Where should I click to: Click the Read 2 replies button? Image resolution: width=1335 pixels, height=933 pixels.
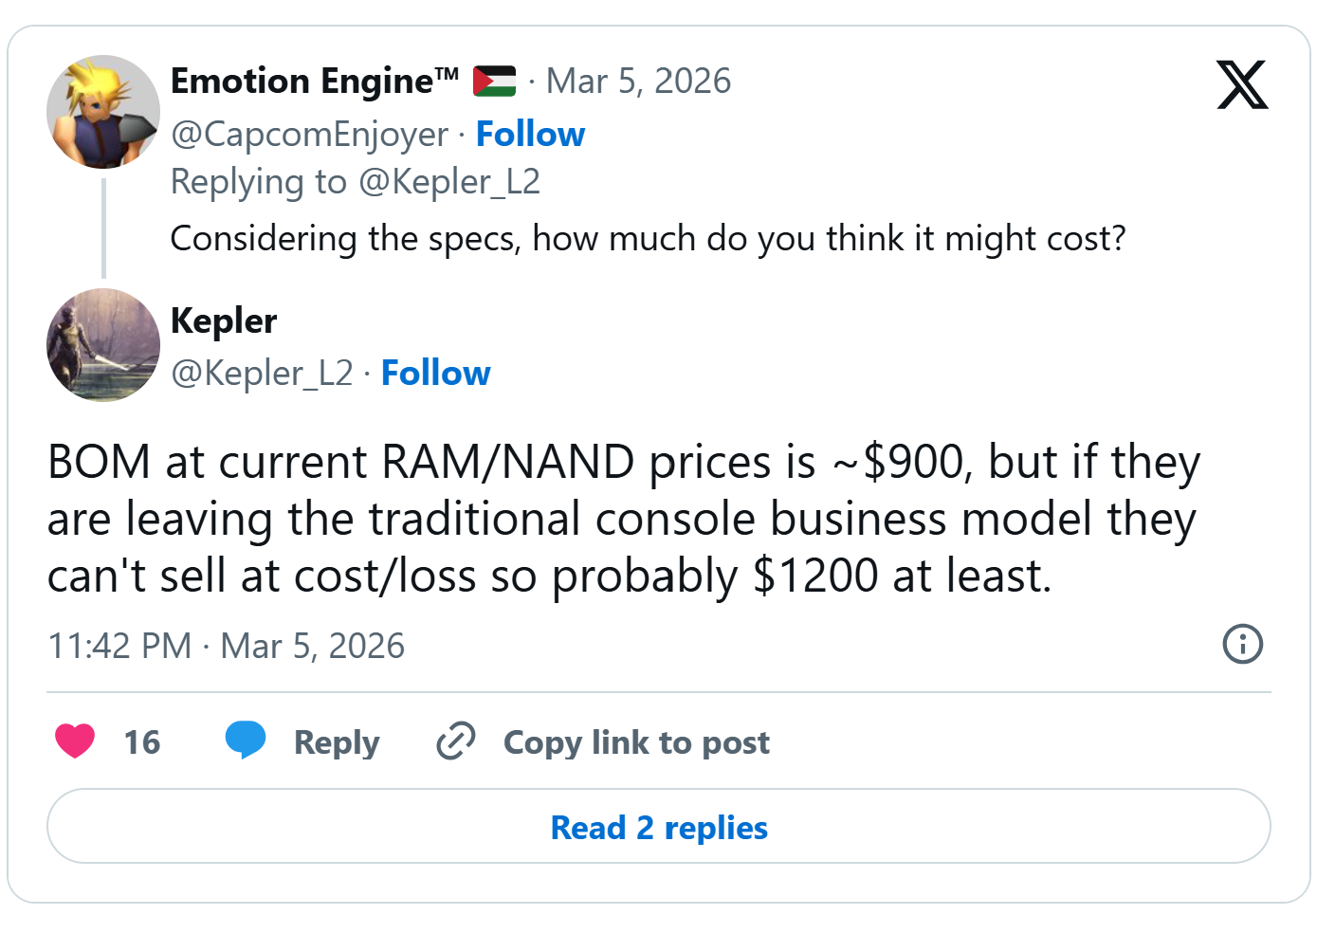coord(658,827)
